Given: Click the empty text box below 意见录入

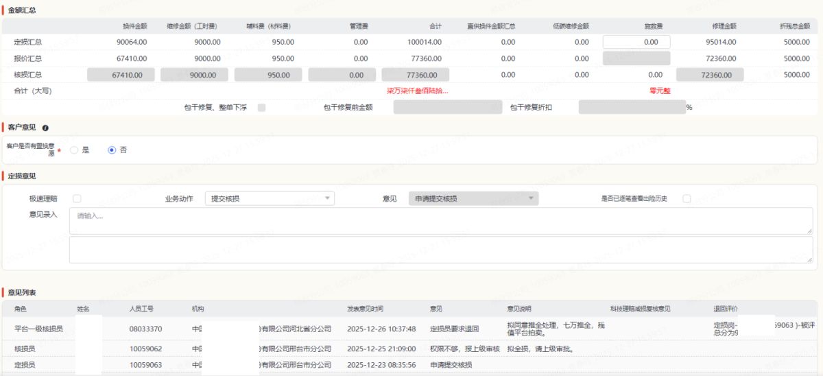Looking at the screenshot, I should (440, 250).
